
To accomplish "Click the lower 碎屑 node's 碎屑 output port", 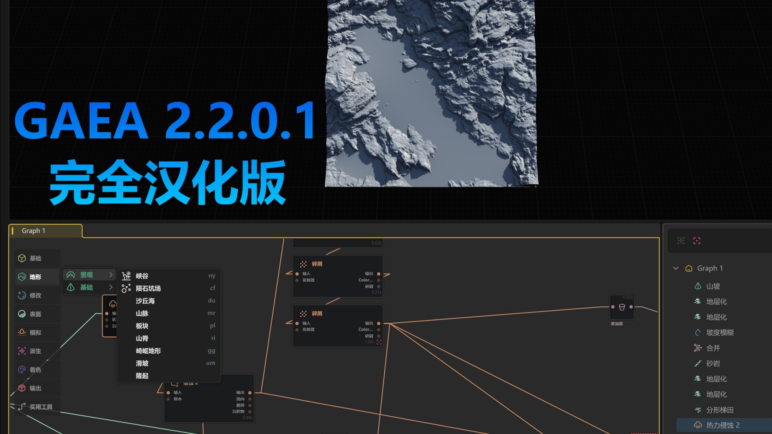I will (379, 336).
